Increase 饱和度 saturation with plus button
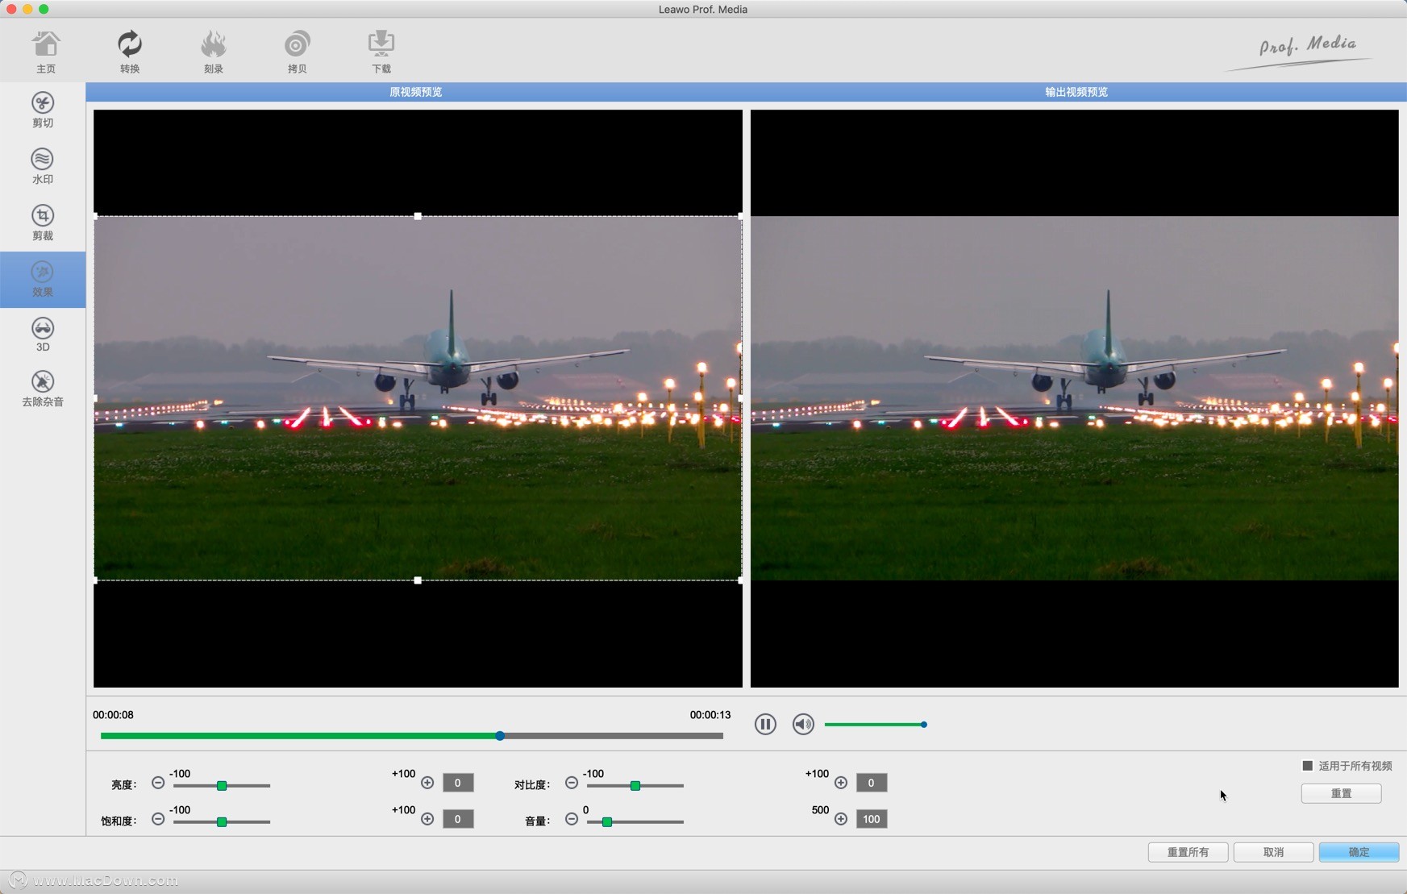This screenshot has width=1407, height=894. [427, 819]
